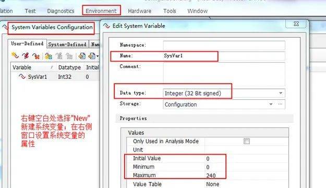Image resolution: width=326 pixels, height=188 pixels.
Task: Click the Int32 datatype cell
Action: point(65,77)
